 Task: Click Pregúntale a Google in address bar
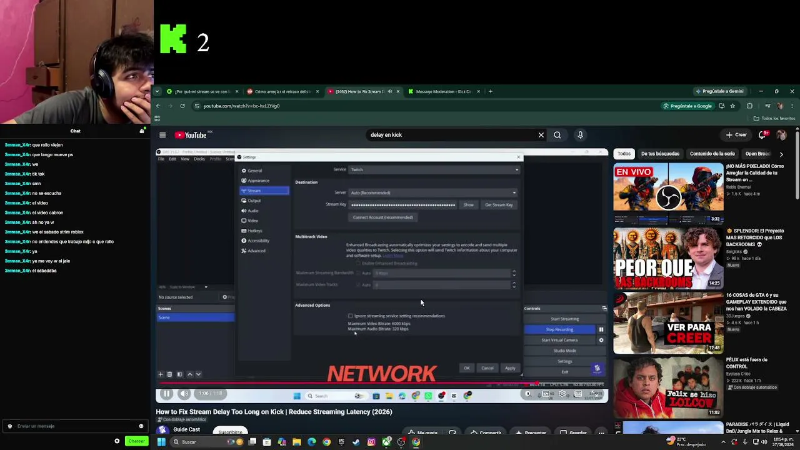click(687, 106)
